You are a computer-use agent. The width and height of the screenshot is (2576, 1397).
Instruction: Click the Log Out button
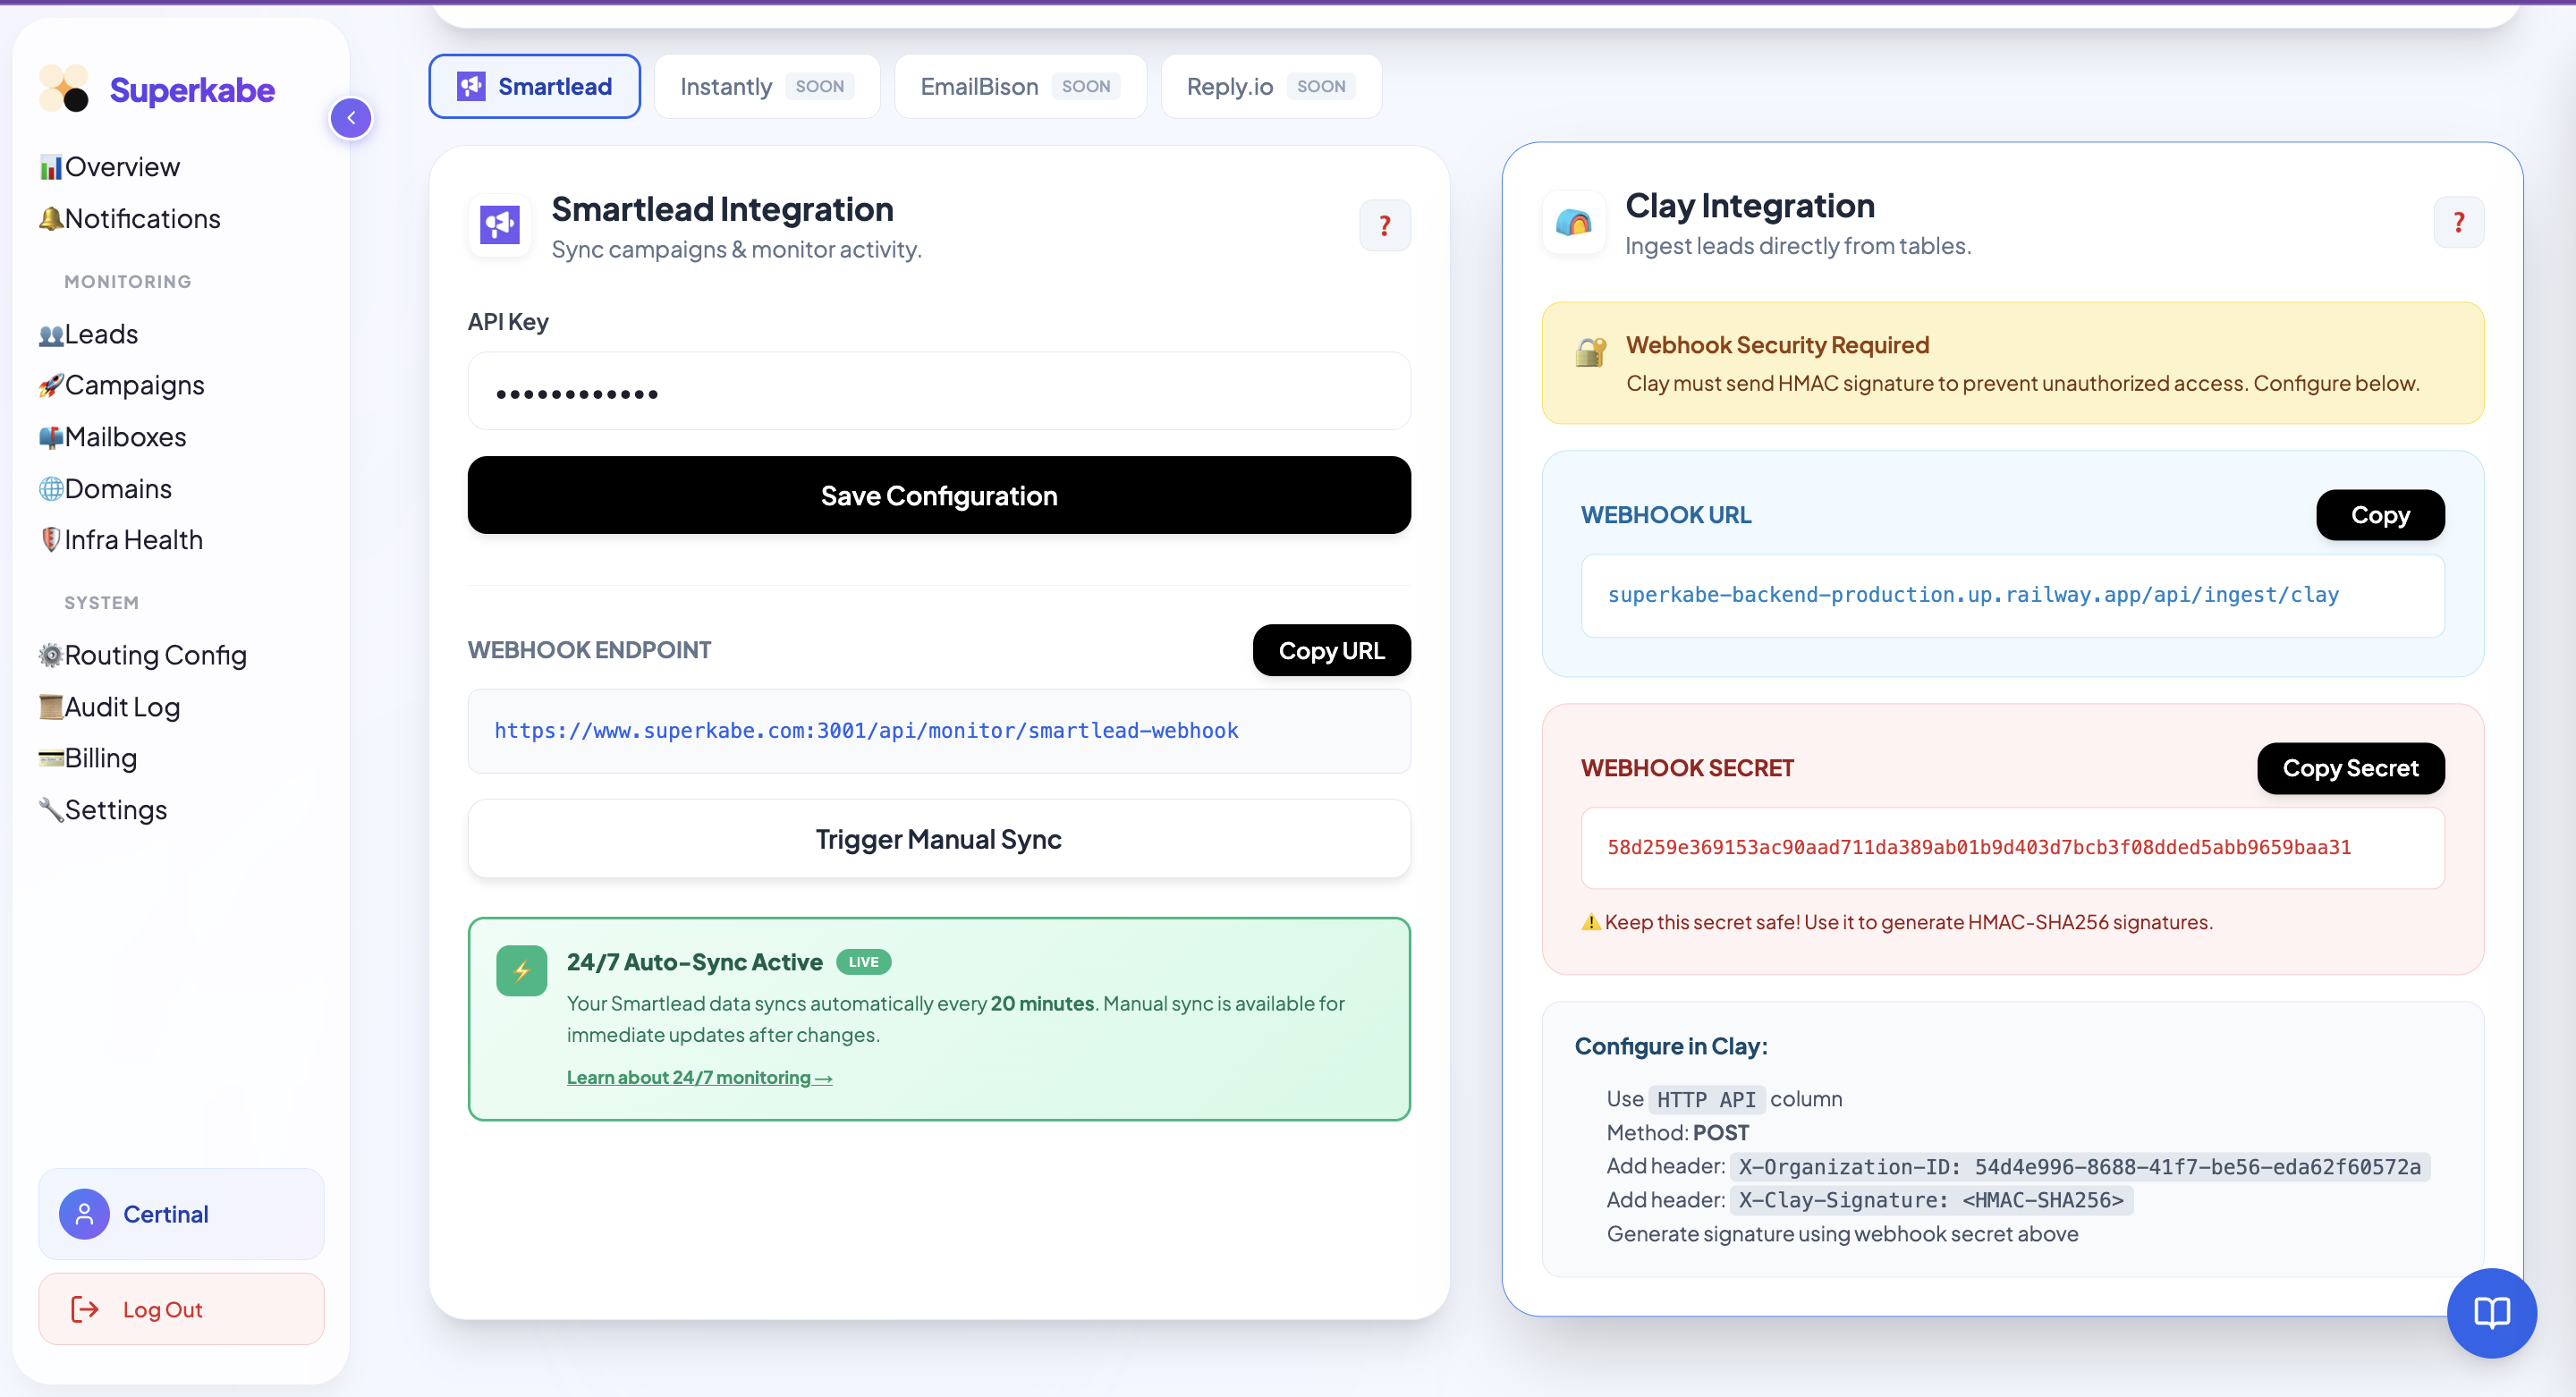[x=181, y=1309]
